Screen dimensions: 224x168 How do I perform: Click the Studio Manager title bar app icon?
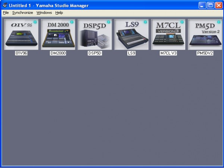tap(5, 6)
